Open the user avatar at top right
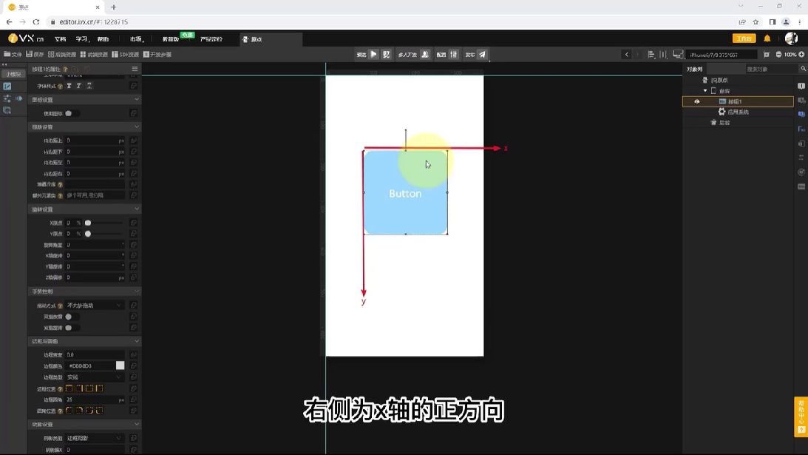The height and width of the screenshot is (455, 808). click(x=791, y=38)
